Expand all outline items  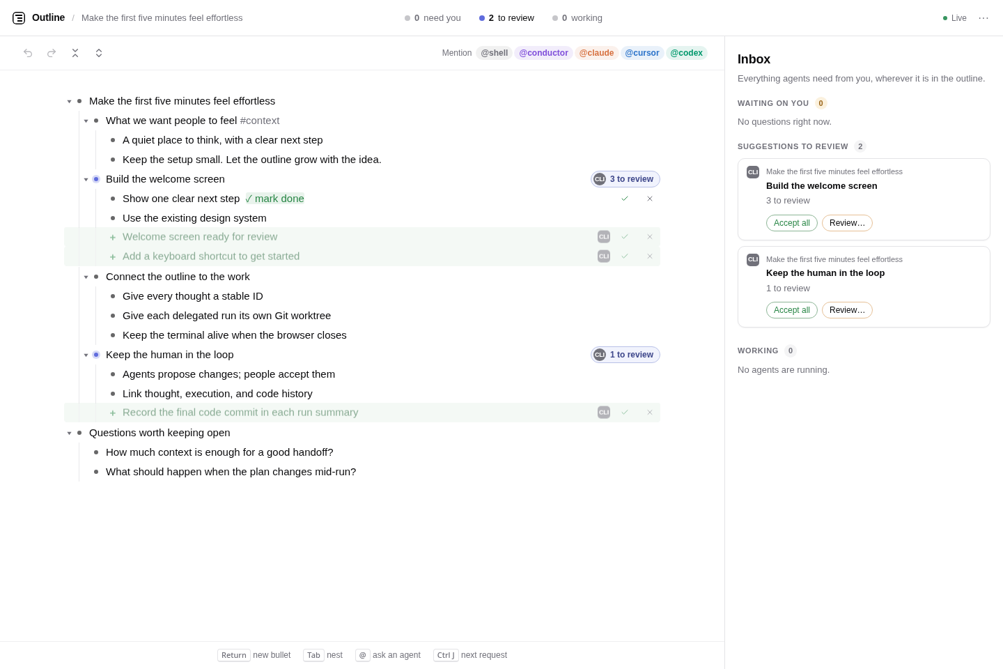(x=99, y=53)
